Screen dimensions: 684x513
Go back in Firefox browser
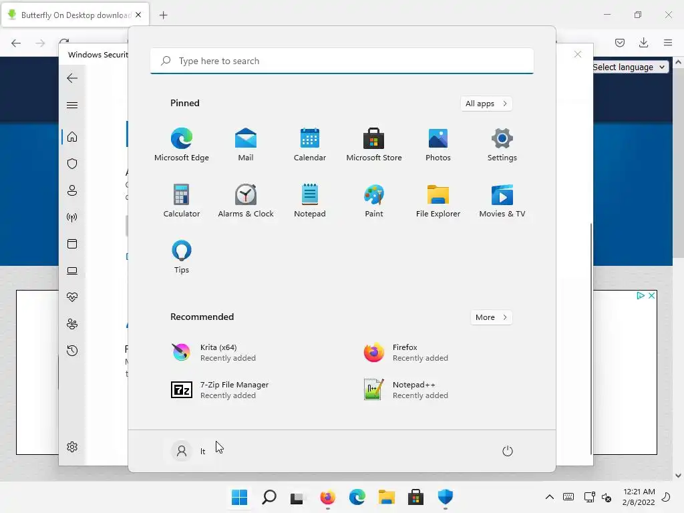(x=16, y=43)
